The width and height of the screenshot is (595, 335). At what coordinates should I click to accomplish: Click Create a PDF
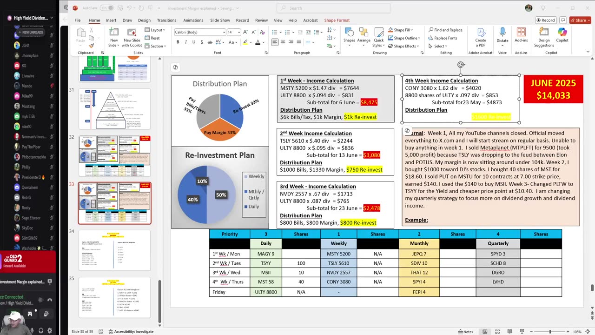(x=481, y=37)
